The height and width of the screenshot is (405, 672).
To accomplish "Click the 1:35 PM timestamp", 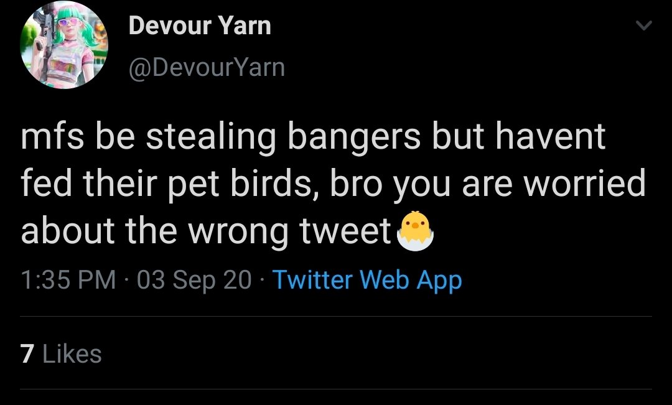I will pyautogui.click(x=68, y=280).
